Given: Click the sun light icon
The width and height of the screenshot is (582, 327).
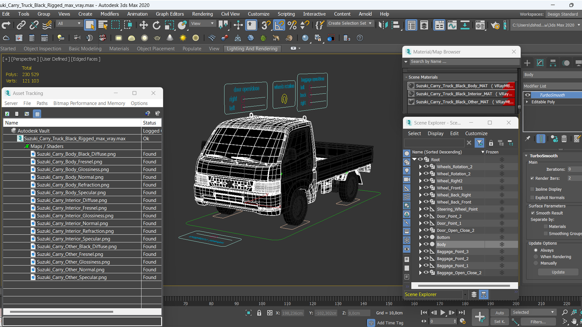Looking at the screenshot, I should [x=183, y=38].
